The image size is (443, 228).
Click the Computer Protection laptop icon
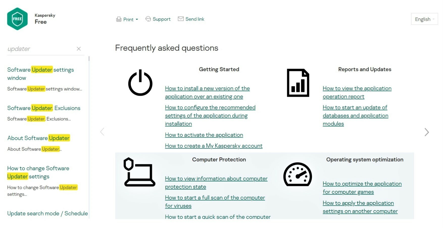tap(139, 172)
